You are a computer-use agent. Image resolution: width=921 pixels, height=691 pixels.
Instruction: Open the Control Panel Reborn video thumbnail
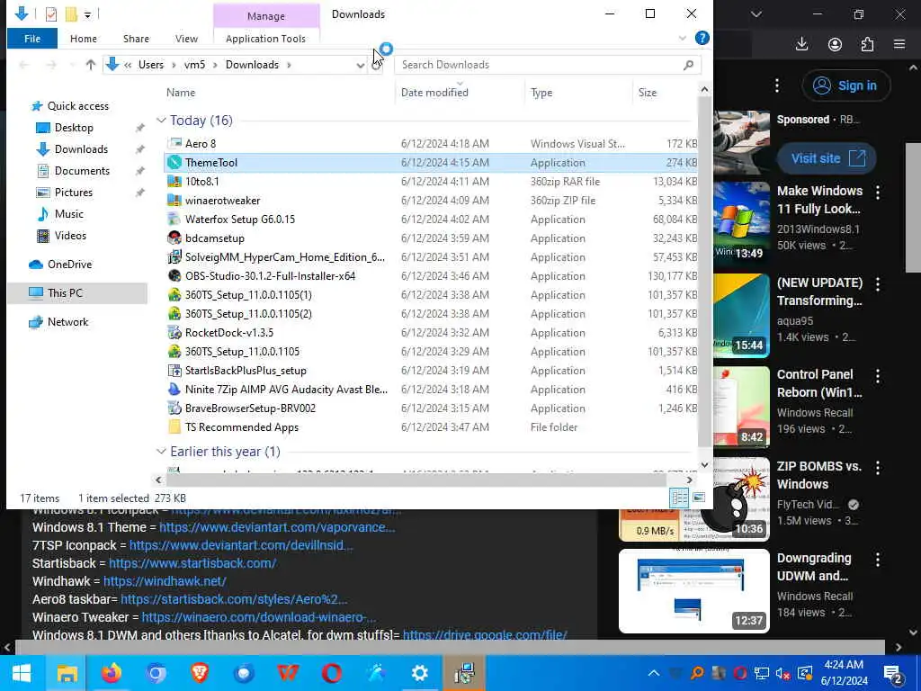[741, 407]
